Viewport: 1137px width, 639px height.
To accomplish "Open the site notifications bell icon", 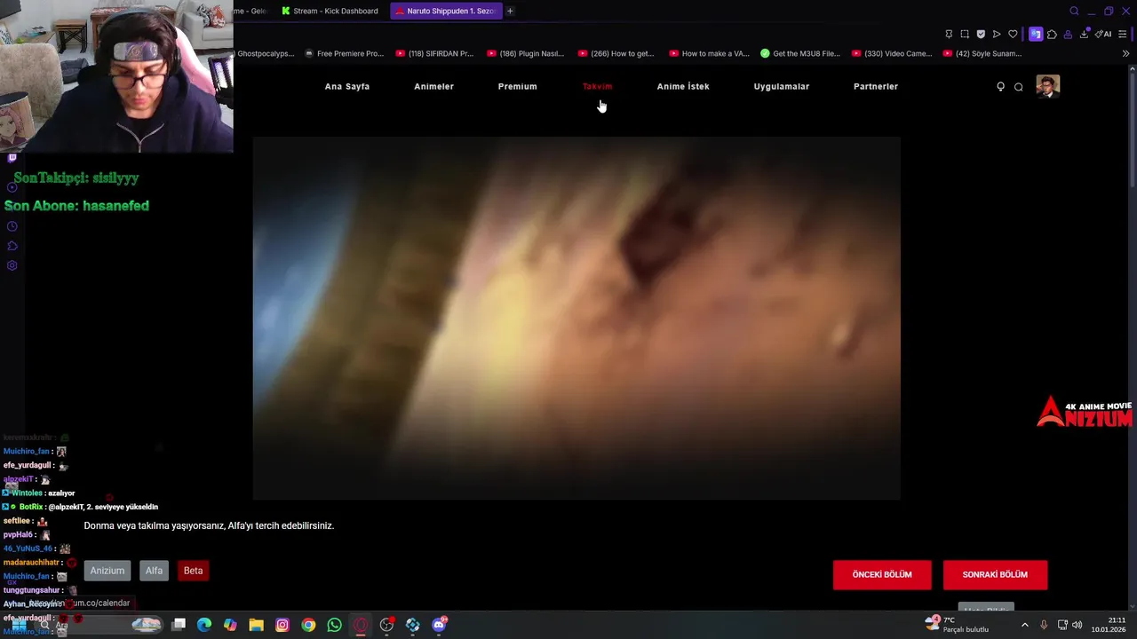I will (x=1000, y=86).
